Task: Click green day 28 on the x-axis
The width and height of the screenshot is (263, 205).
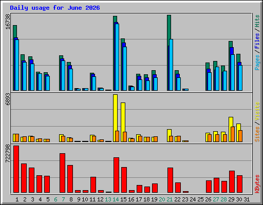Action: (x=223, y=199)
